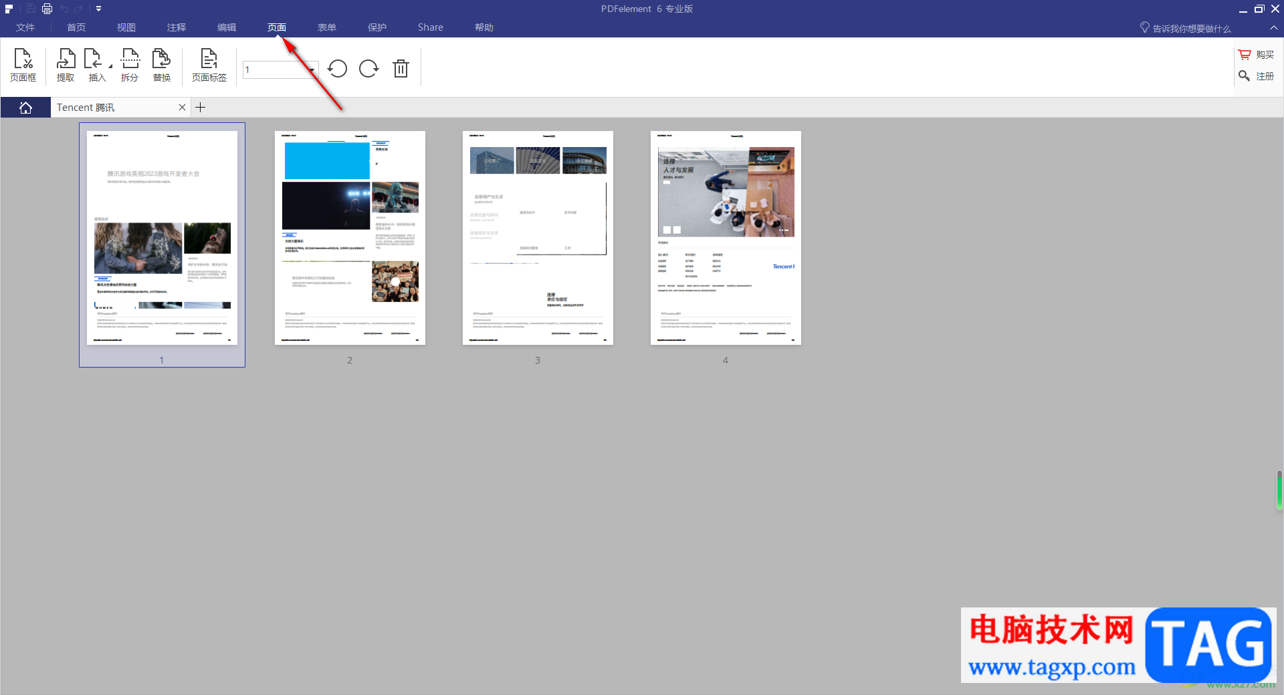Select page 2 thumbnail
The image size is (1284, 695).
(x=350, y=238)
